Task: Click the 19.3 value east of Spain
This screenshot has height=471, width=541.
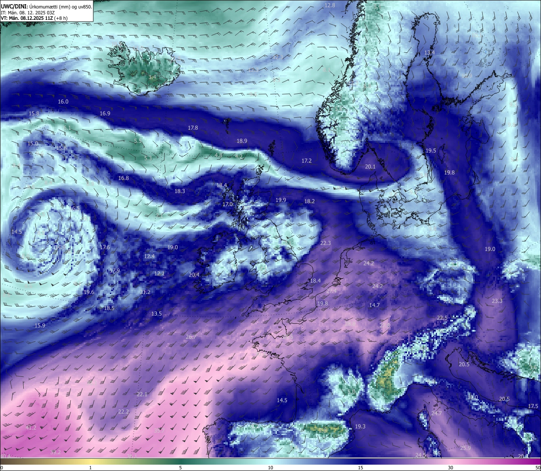Action: pyautogui.click(x=360, y=426)
